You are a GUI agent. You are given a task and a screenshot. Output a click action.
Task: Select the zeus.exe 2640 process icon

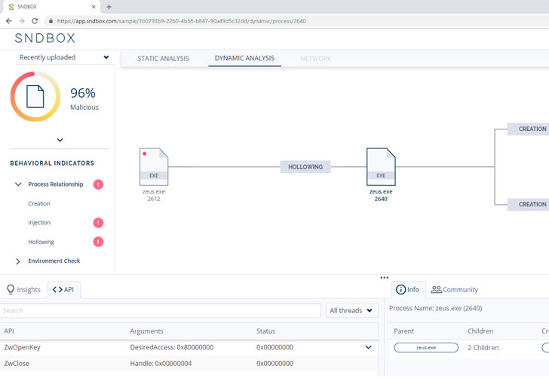click(x=381, y=167)
